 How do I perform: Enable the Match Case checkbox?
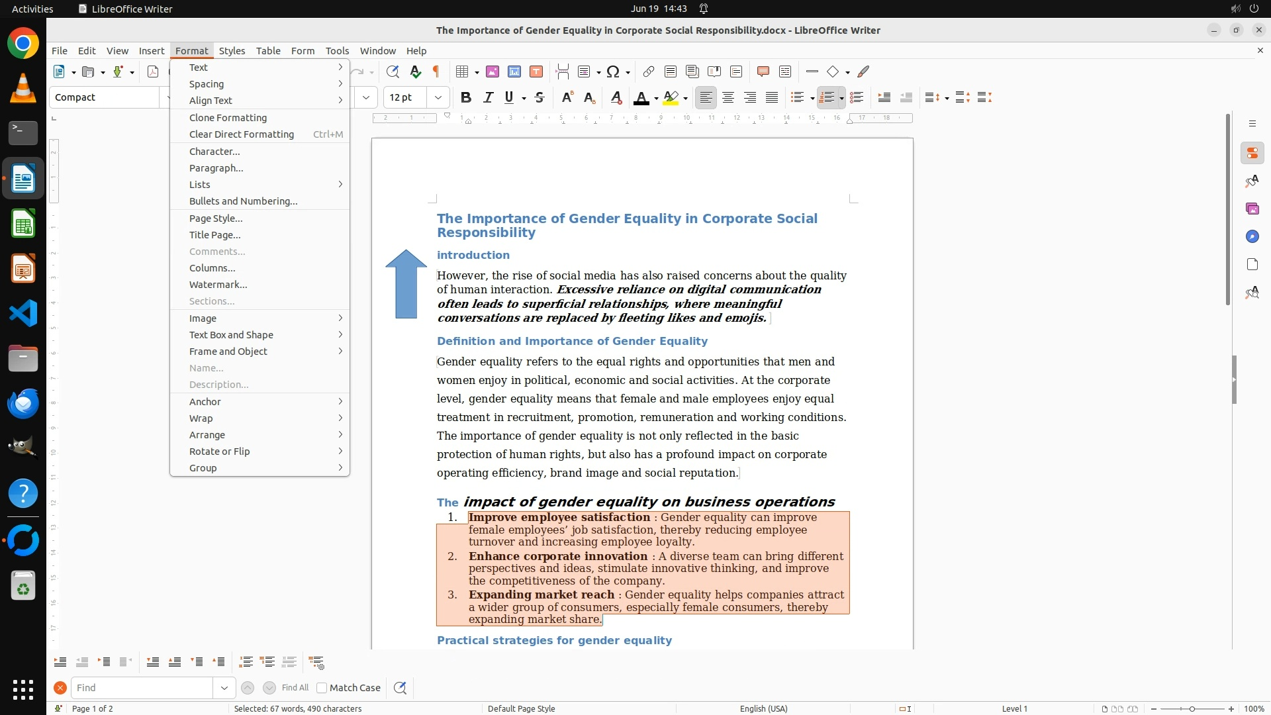pyautogui.click(x=322, y=688)
